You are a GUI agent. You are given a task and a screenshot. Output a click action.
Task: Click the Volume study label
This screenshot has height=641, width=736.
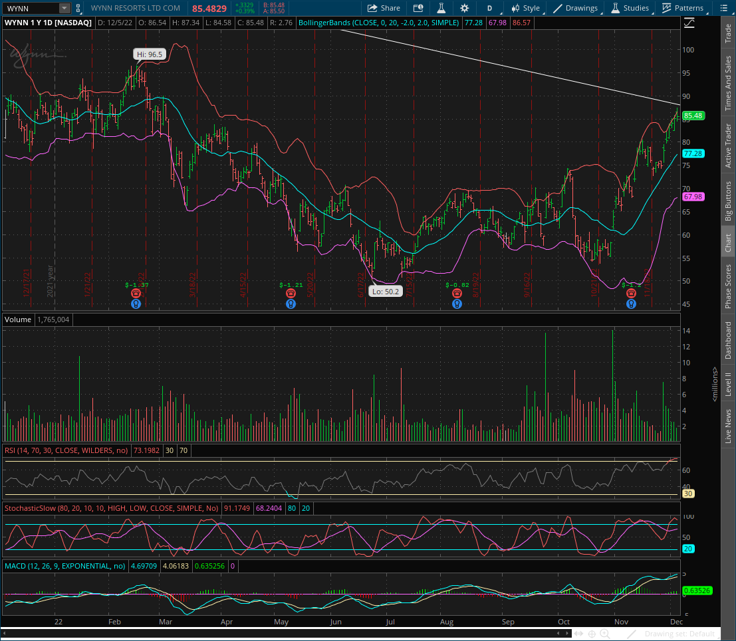(18, 320)
